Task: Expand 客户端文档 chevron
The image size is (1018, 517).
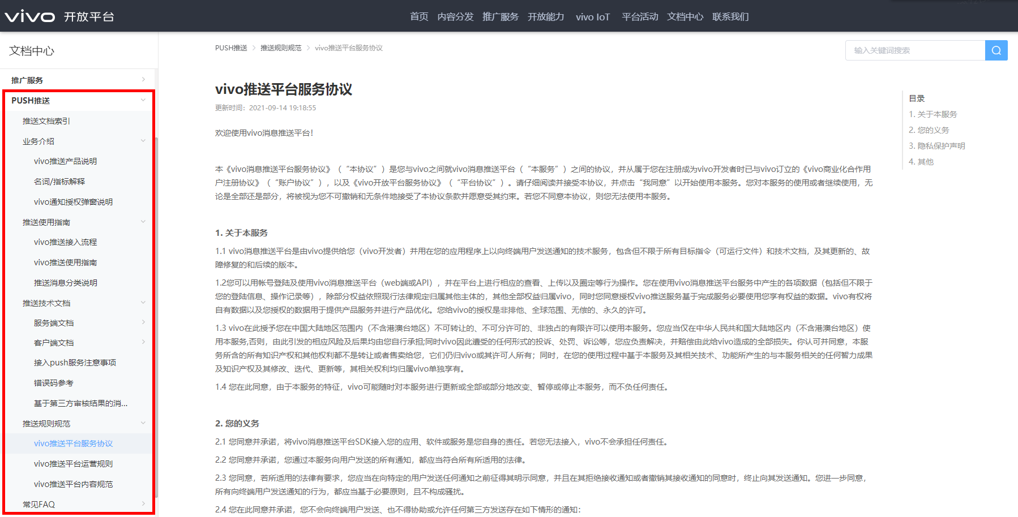Action: pyautogui.click(x=143, y=342)
